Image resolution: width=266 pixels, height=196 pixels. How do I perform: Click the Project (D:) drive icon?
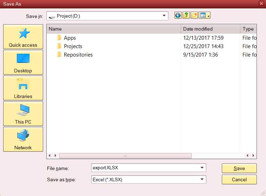pos(52,17)
